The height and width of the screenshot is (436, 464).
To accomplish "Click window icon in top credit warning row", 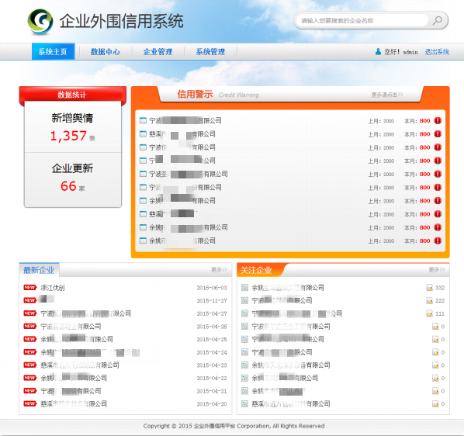I will (143, 120).
